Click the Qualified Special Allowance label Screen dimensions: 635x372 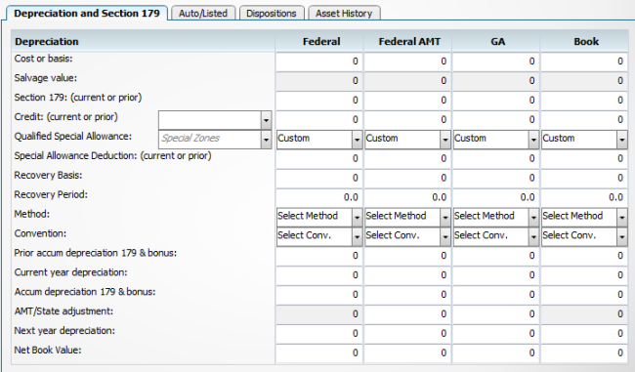[x=73, y=137]
